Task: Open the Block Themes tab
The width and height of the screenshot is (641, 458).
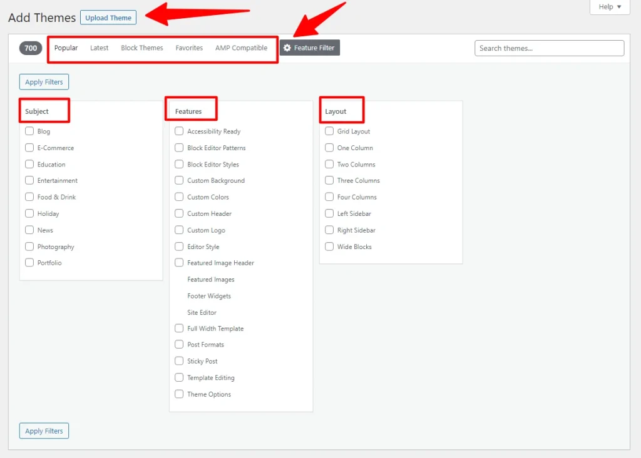Action: point(141,47)
